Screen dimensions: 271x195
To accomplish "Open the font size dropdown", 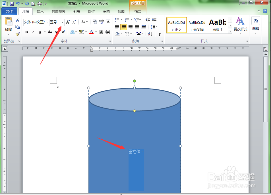I will (62, 22).
